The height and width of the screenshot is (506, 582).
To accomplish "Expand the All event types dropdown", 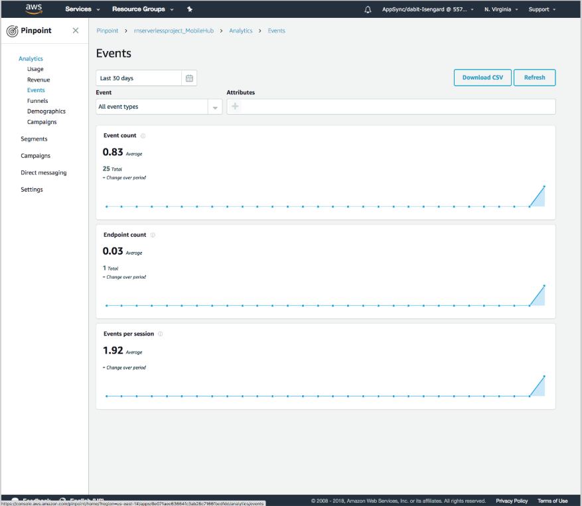I will [159, 107].
